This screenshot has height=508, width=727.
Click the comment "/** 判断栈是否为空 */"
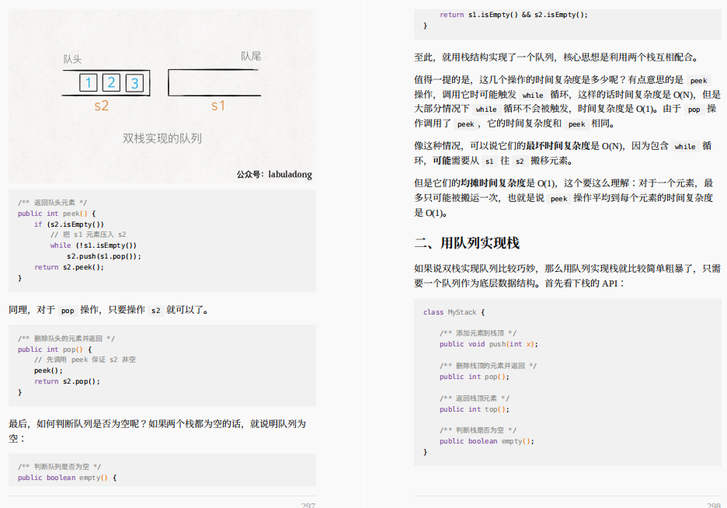pos(478,430)
